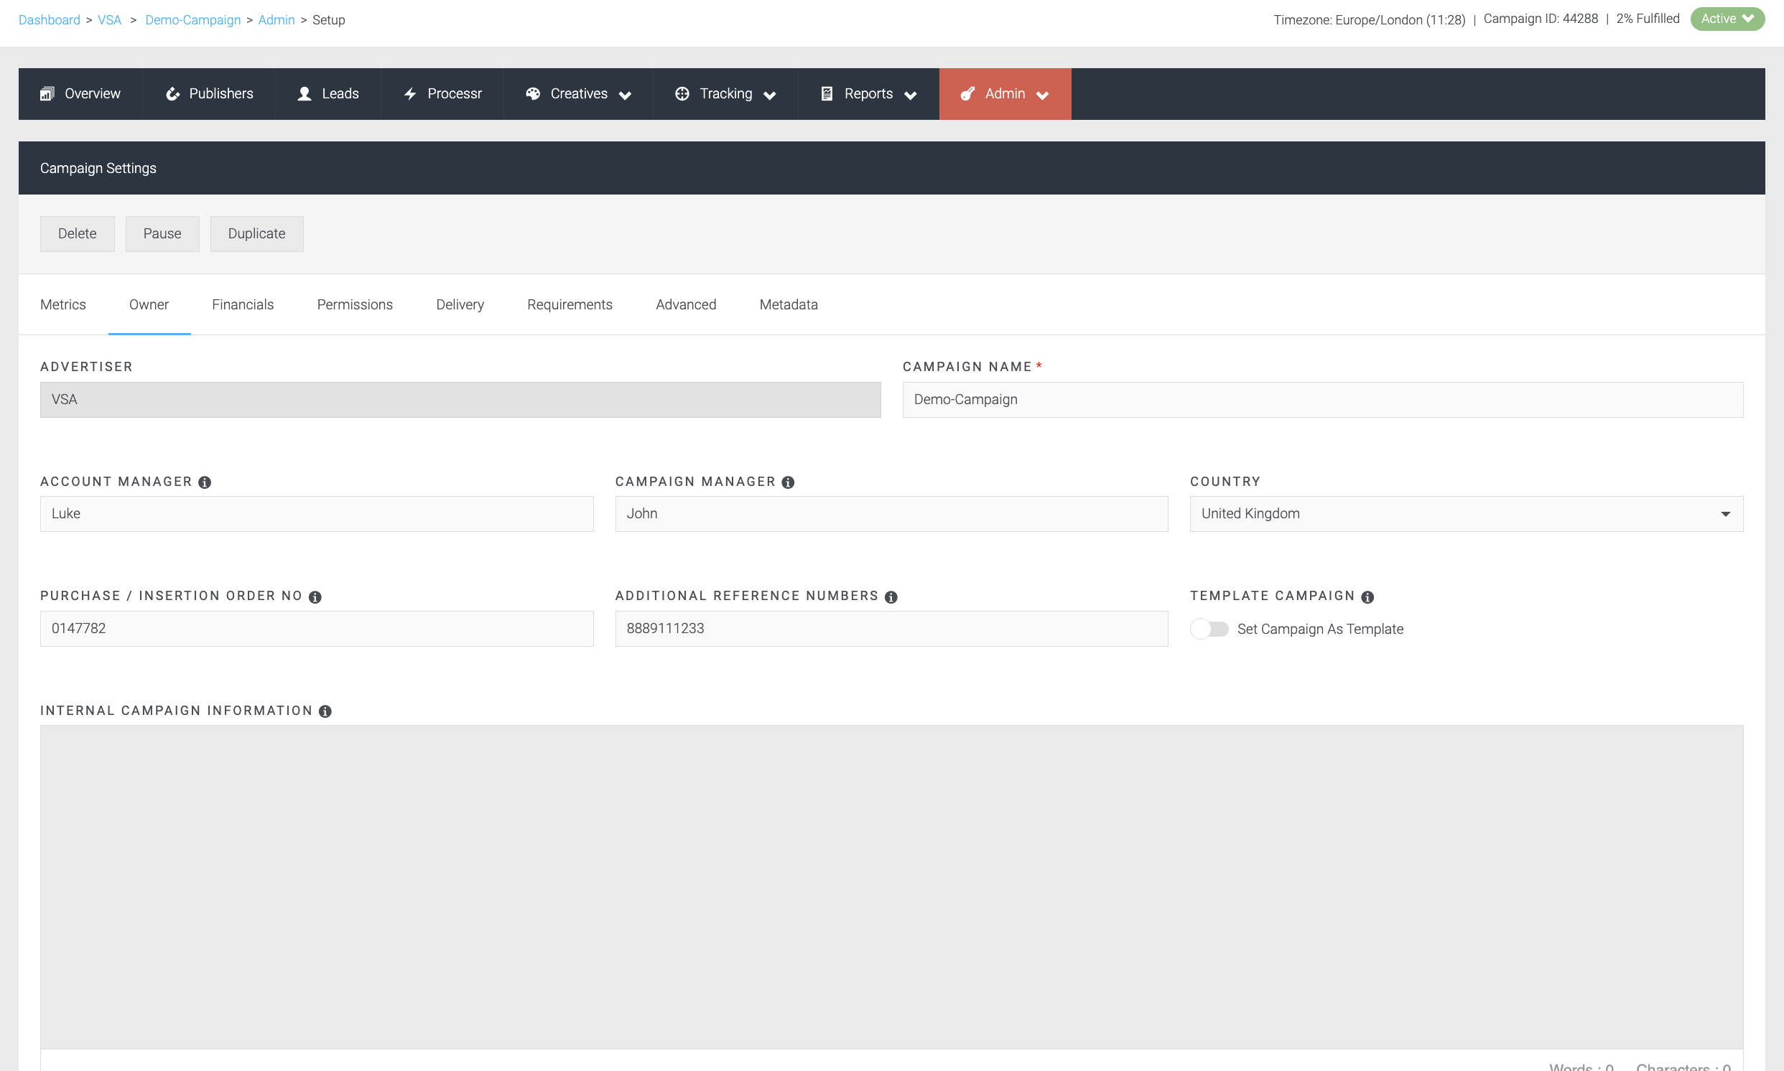This screenshot has height=1071, width=1784.
Task: Click the Internal Campaign Information text area
Action: (x=891, y=887)
